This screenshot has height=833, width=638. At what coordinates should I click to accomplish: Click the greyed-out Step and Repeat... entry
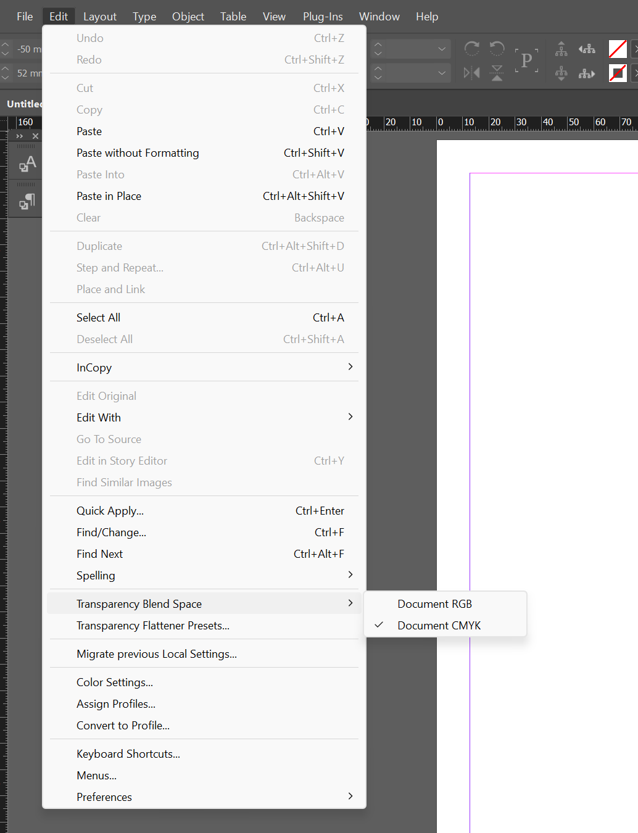[204, 268]
